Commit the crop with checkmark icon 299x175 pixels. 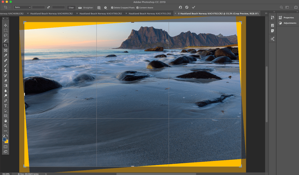click(193, 7)
